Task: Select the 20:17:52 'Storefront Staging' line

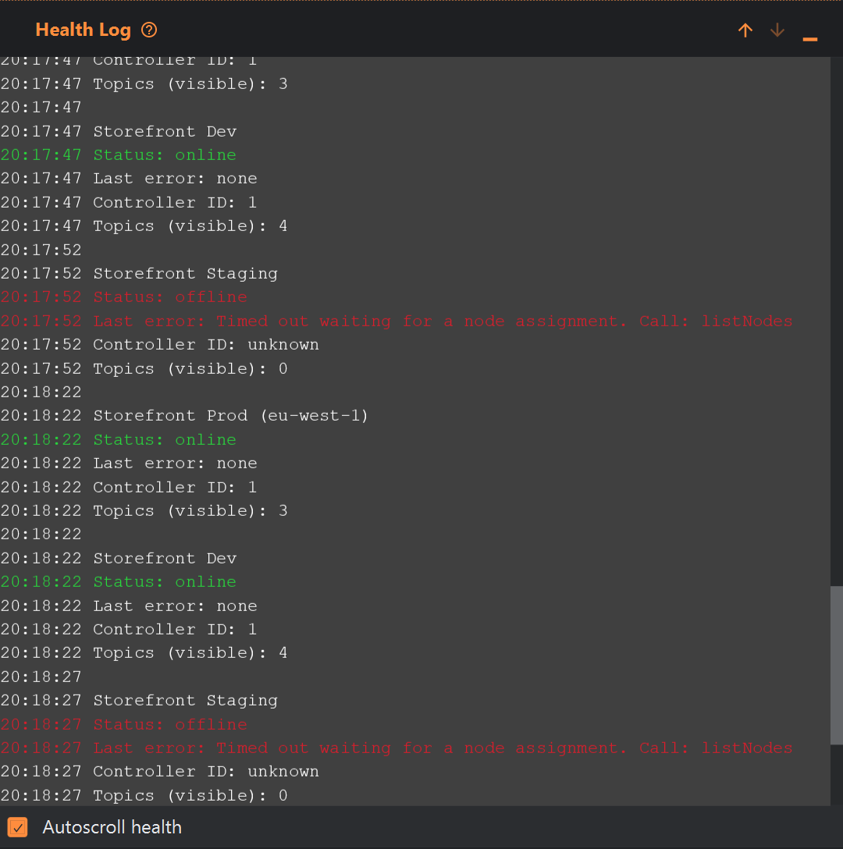Action: 139,274
